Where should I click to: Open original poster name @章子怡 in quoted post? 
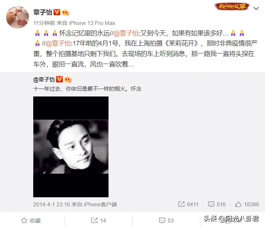click(x=44, y=79)
